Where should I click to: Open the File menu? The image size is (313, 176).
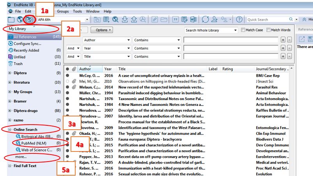[x=18, y=11]
